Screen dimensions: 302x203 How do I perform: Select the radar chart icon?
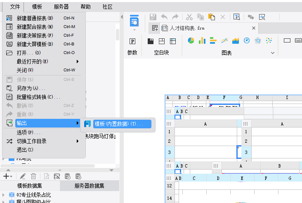coord(258,40)
